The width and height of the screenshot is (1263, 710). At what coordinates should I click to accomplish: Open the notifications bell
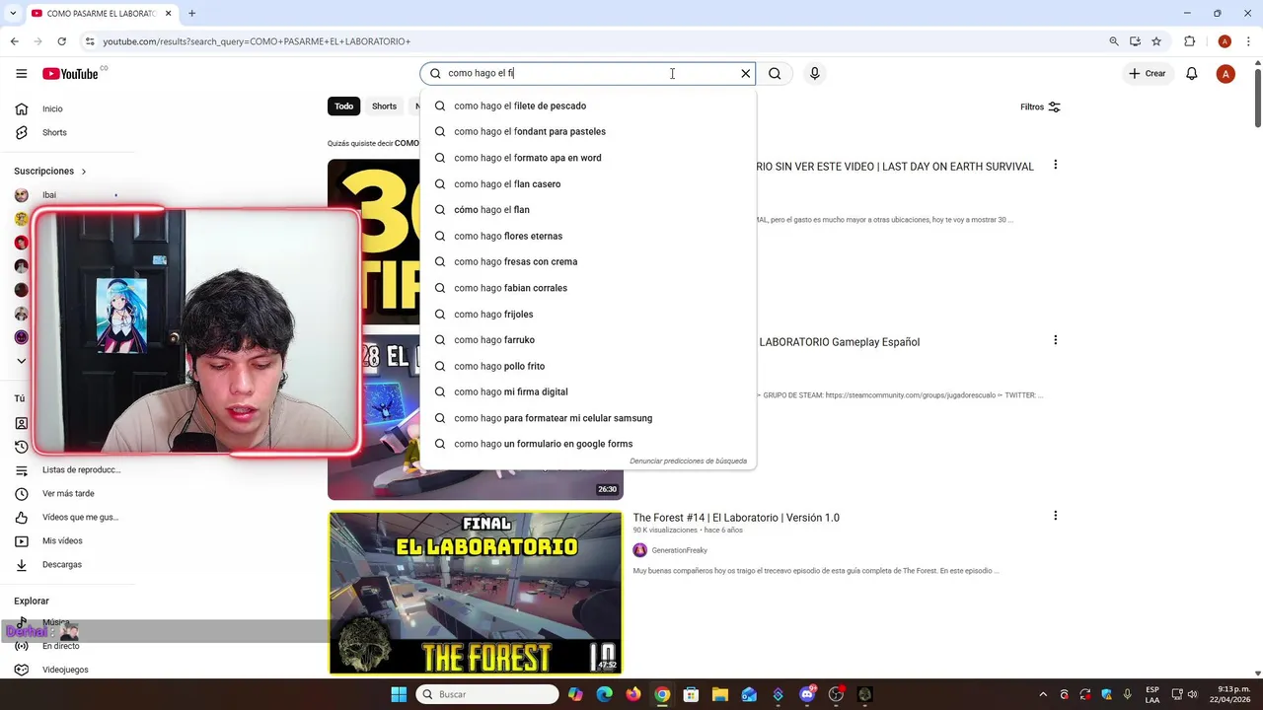(x=1192, y=73)
